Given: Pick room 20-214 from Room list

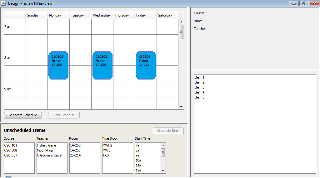Looking at the screenshot, I should tap(75, 155).
